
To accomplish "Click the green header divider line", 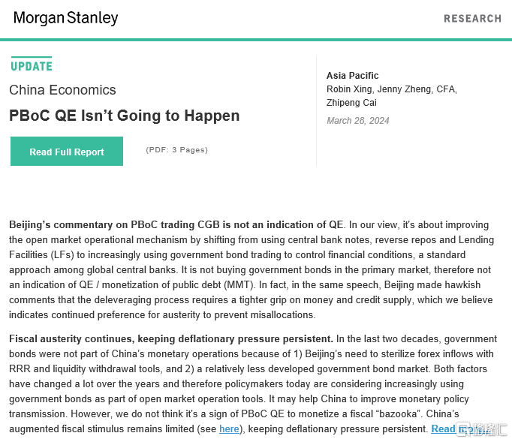I will (256, 40).
